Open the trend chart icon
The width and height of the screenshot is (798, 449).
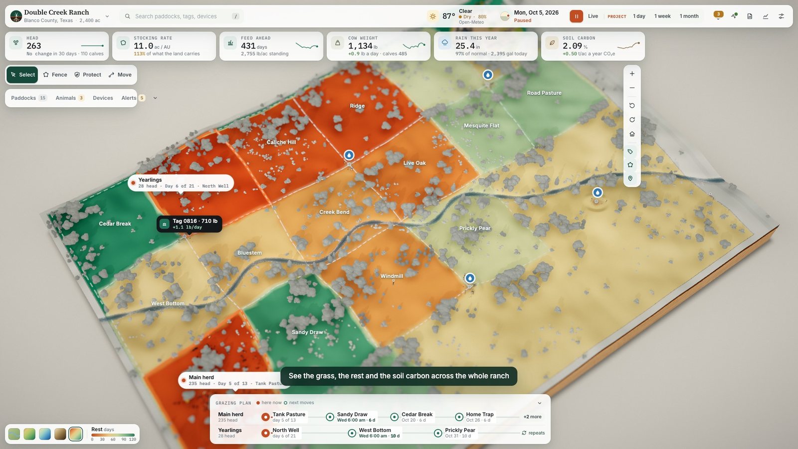766,16
